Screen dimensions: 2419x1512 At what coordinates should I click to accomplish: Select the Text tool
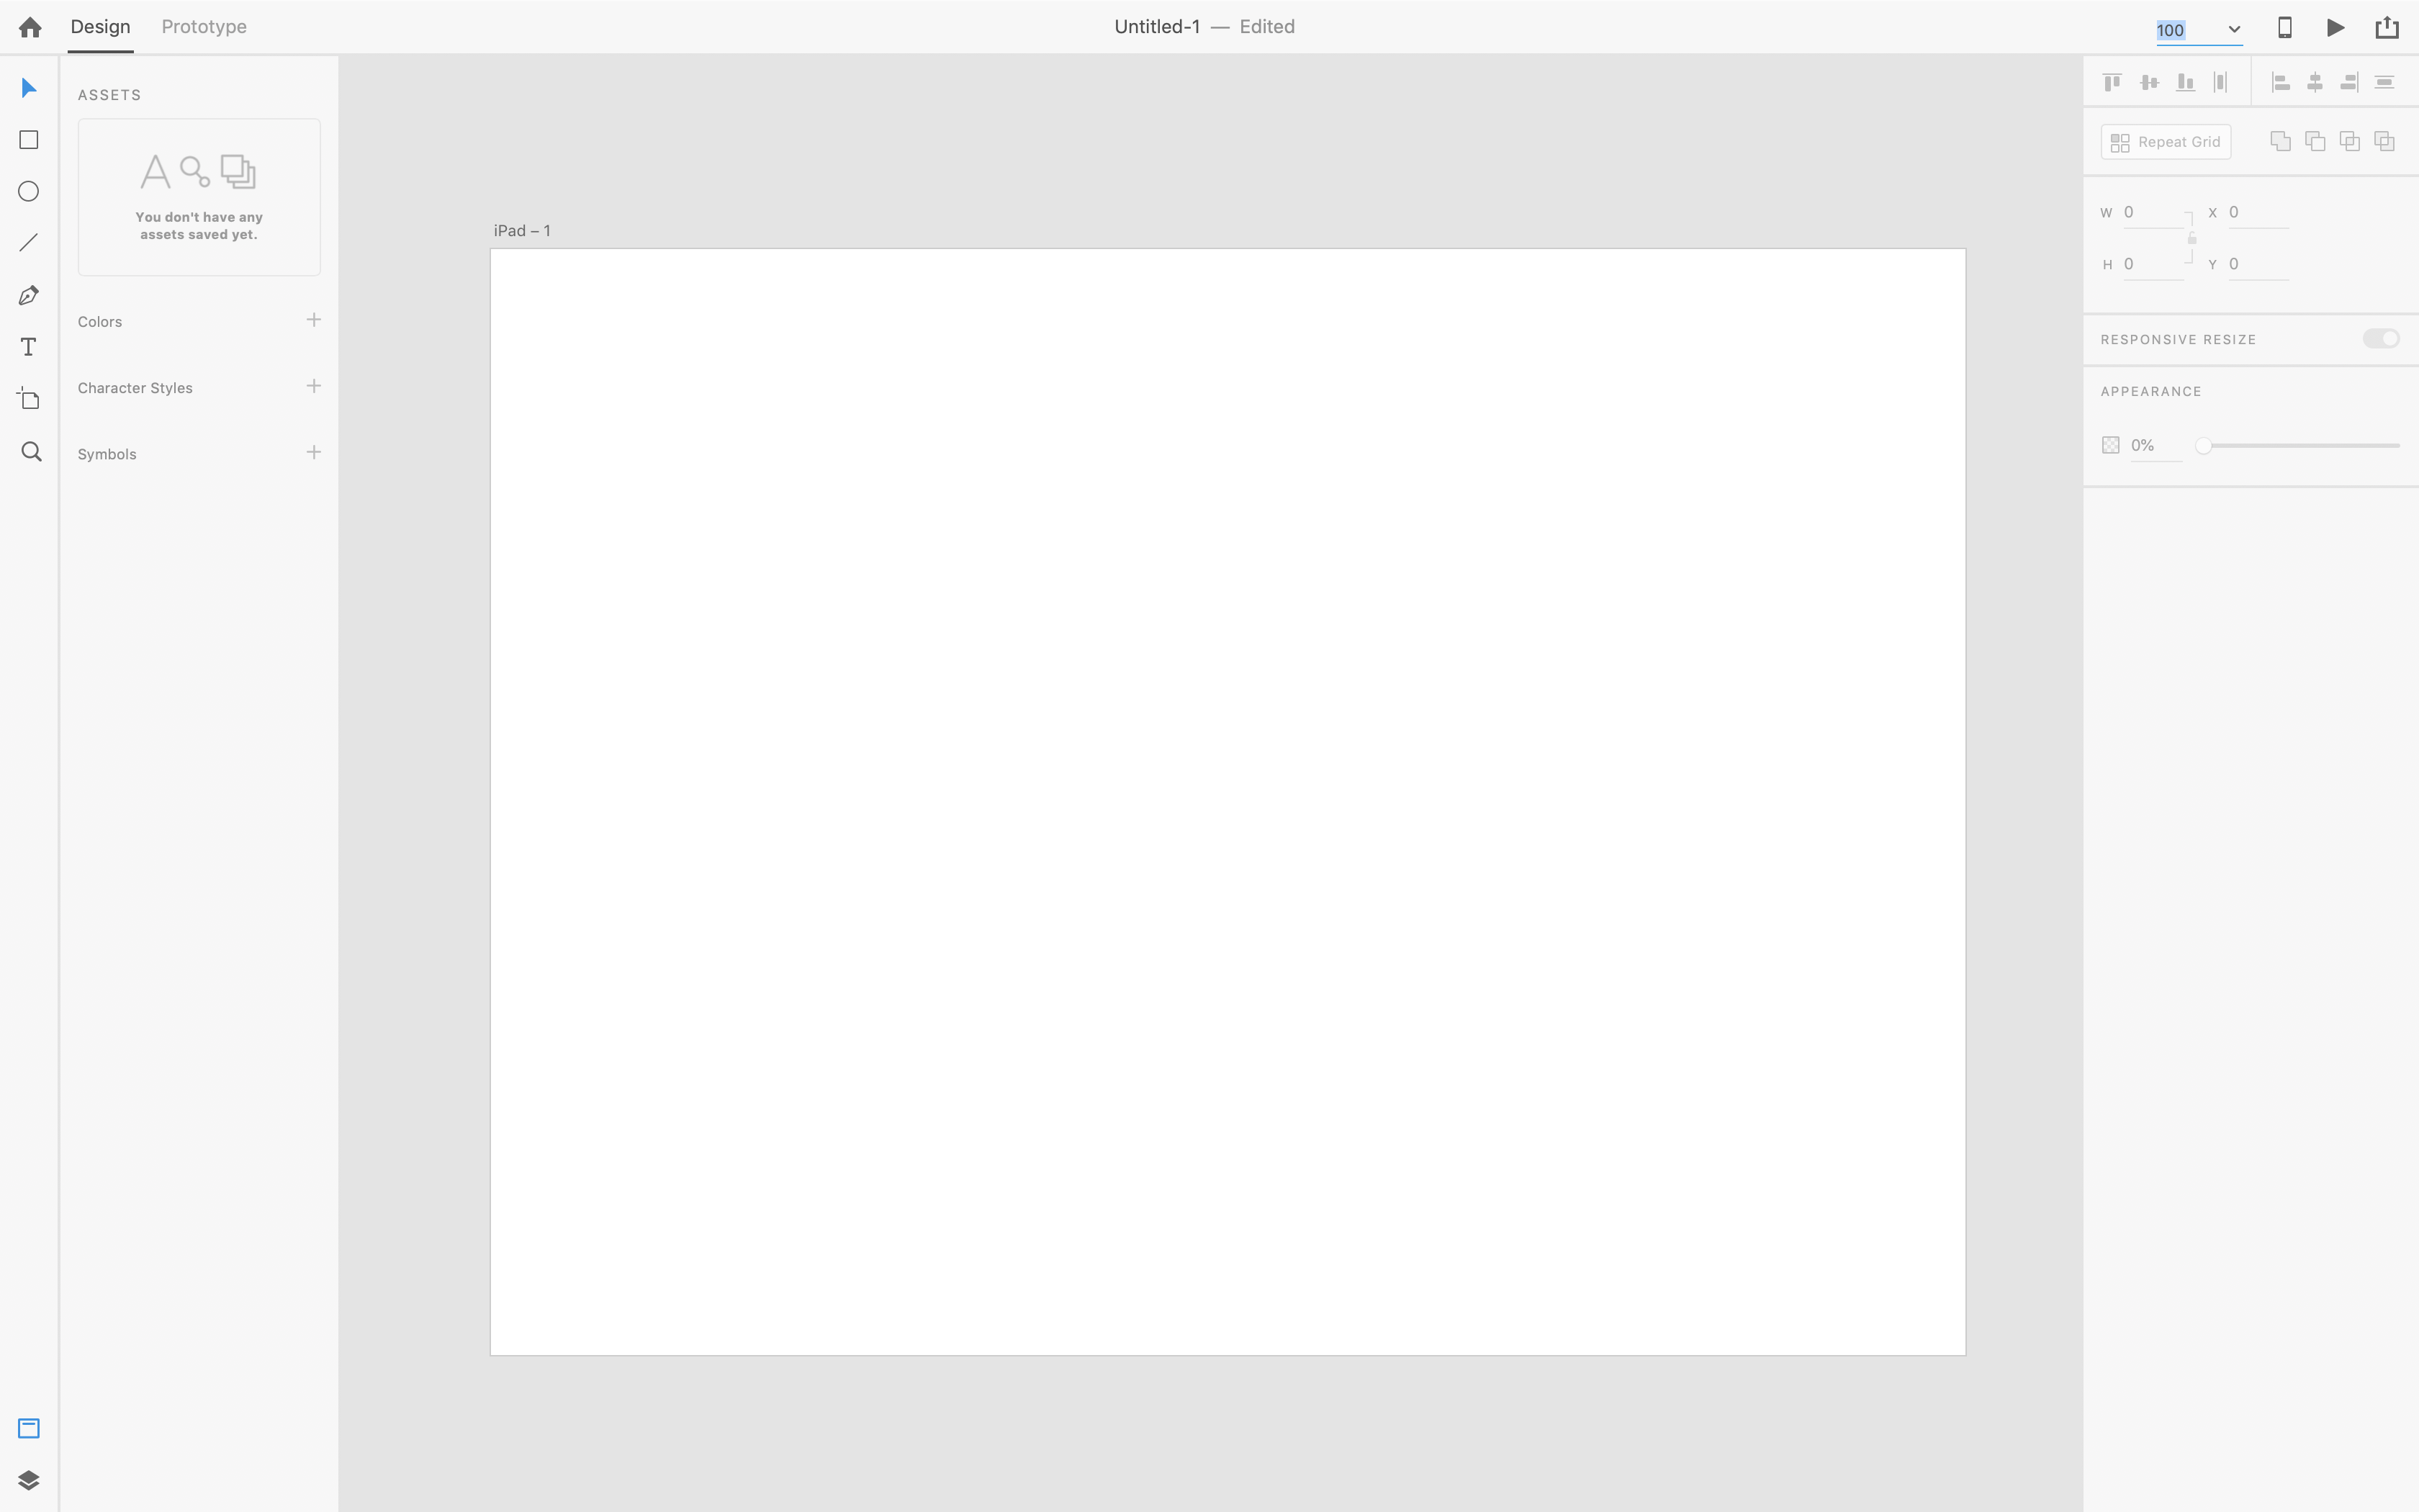click(x=28, y=346)
